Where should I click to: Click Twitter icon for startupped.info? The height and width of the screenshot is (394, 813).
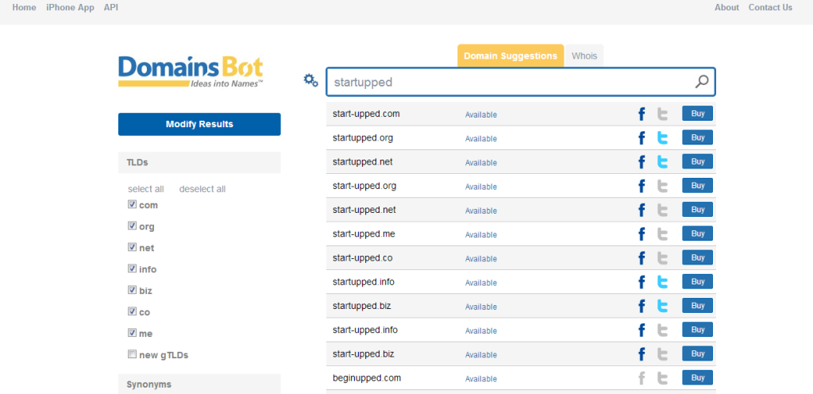(662, 282)
